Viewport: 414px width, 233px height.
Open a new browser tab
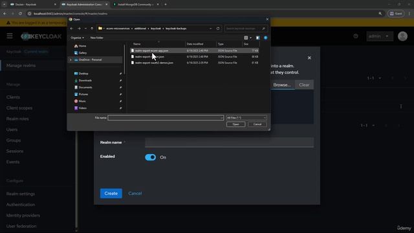click(x=166, y=5)
